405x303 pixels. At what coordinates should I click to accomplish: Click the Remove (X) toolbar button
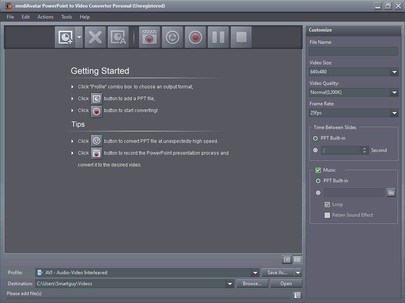point(95,37)
